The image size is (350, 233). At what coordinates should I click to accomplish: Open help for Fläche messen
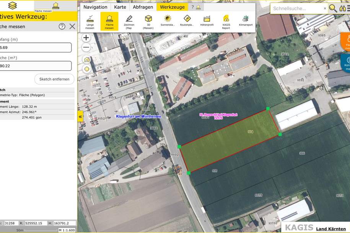[x=62, y=26]
